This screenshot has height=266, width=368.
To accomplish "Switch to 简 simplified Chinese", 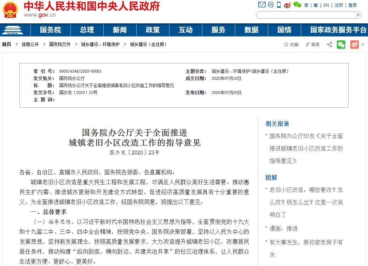I will tap(306, 5).
